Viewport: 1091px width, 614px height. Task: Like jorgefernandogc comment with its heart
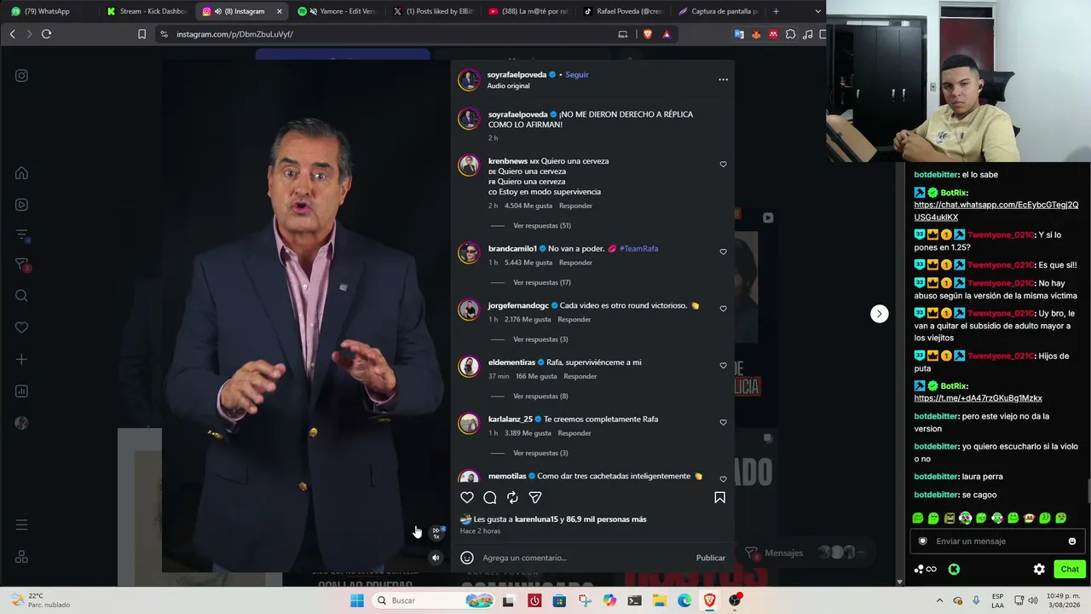click(723, 309)
